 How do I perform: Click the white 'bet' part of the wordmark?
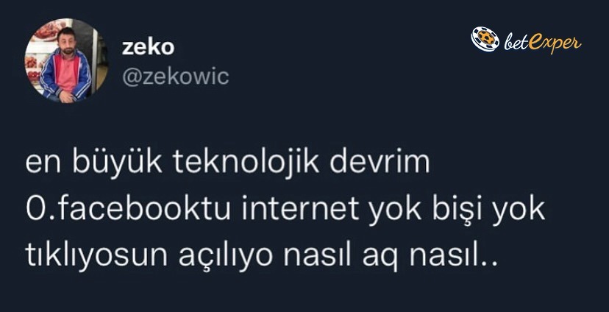516,41
